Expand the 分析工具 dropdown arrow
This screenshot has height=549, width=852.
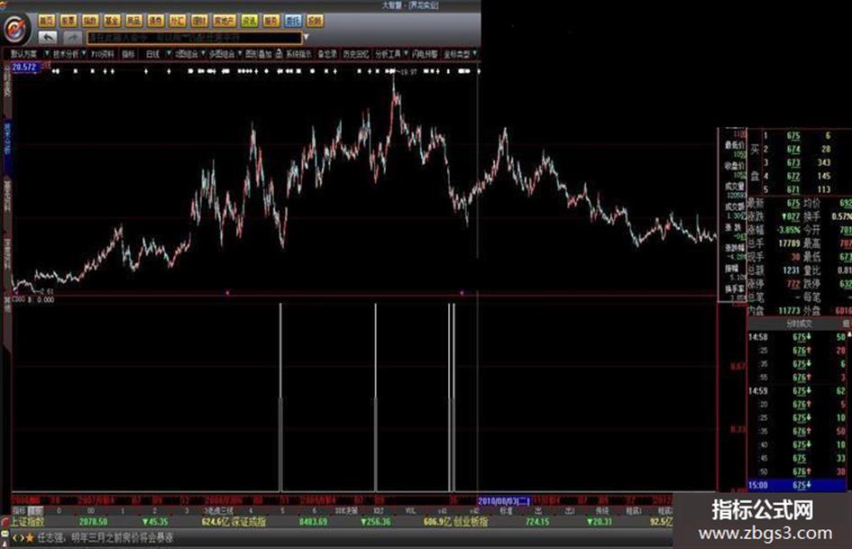click(406, 53)
